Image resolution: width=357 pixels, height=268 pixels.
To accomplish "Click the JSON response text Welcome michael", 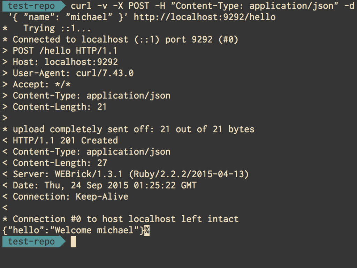I will pyautogui.click(x=94, y=230).
